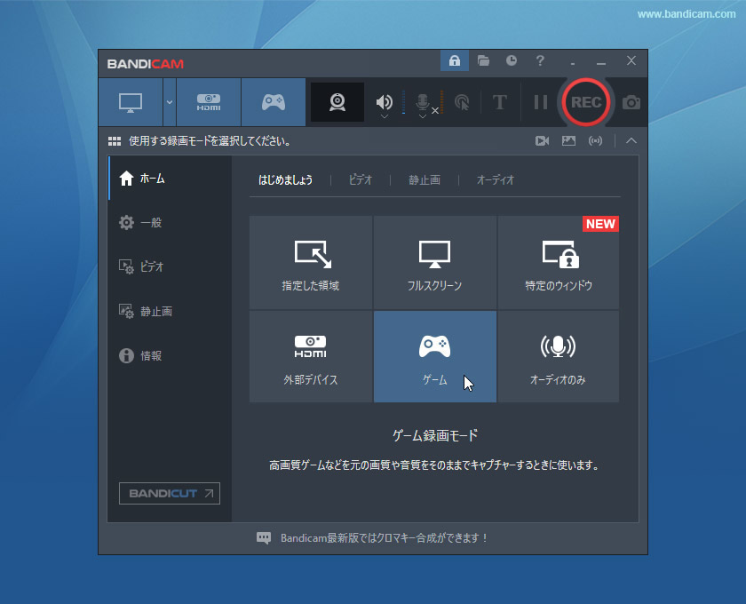The height and width of the screenshot is (604, 746).
Task: Toggle mouse click effect icon
Action: click(462, 102)
